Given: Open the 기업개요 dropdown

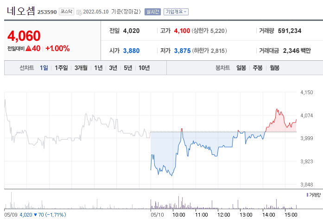Looking at the screenshot, I should 176,12.
